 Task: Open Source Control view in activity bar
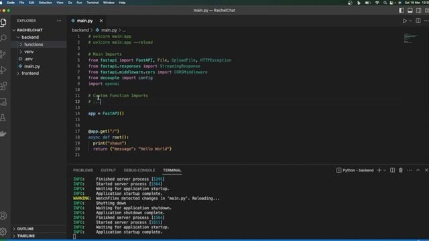coord(3,54)
